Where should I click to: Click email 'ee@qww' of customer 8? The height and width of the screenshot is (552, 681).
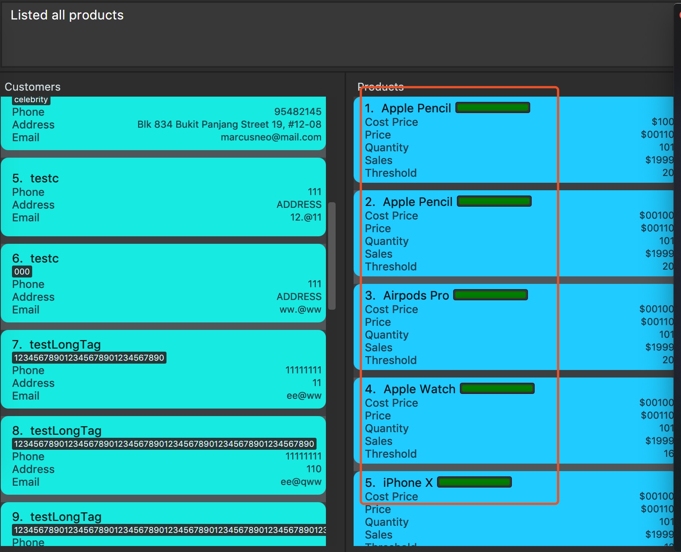[301, 482]
